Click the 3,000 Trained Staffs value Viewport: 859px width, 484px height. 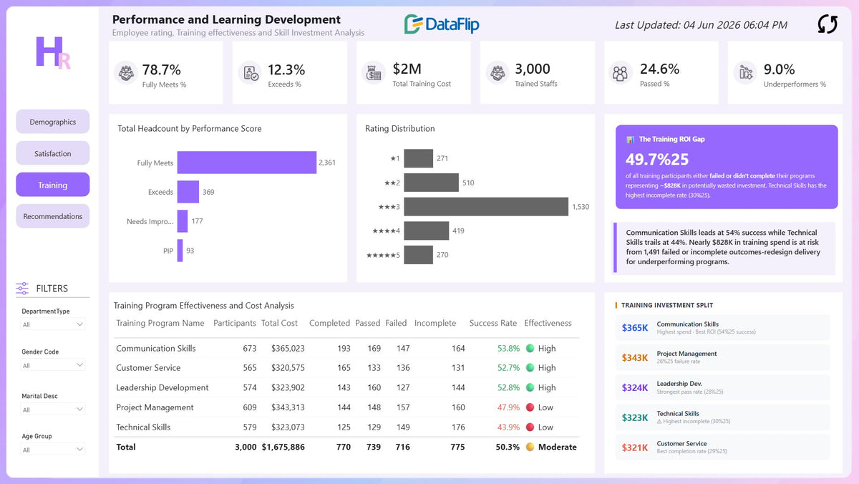tap(533, 69)
